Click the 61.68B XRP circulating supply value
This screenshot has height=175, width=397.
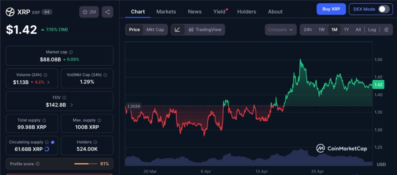29,149
